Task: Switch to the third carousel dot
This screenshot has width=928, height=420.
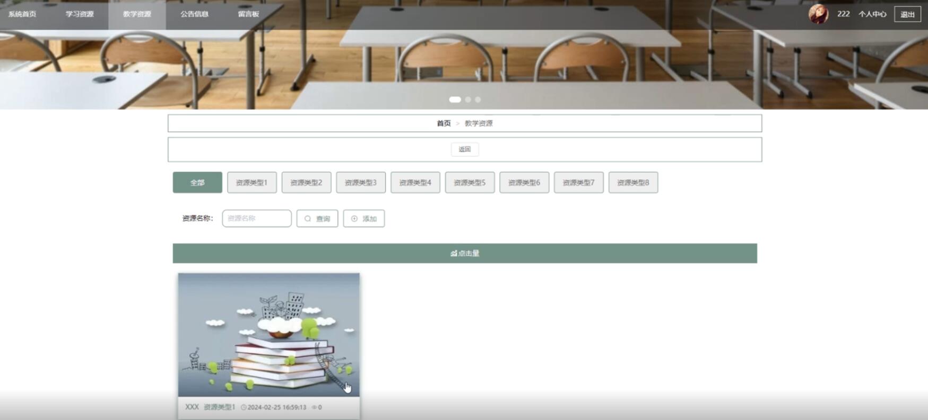Action: (478, 100)
